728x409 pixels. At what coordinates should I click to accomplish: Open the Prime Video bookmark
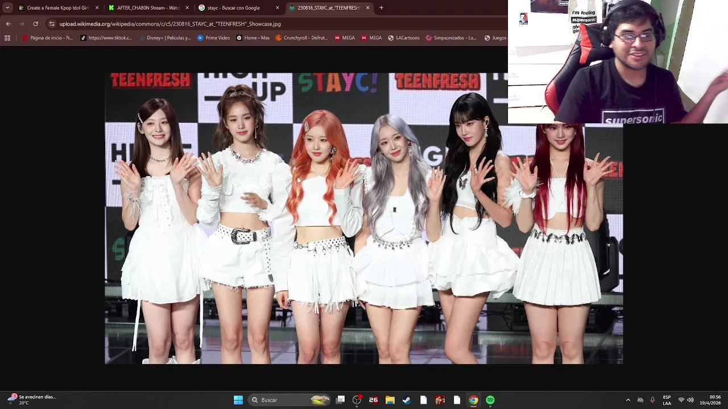pyautogui.click(x=213, y=38)
